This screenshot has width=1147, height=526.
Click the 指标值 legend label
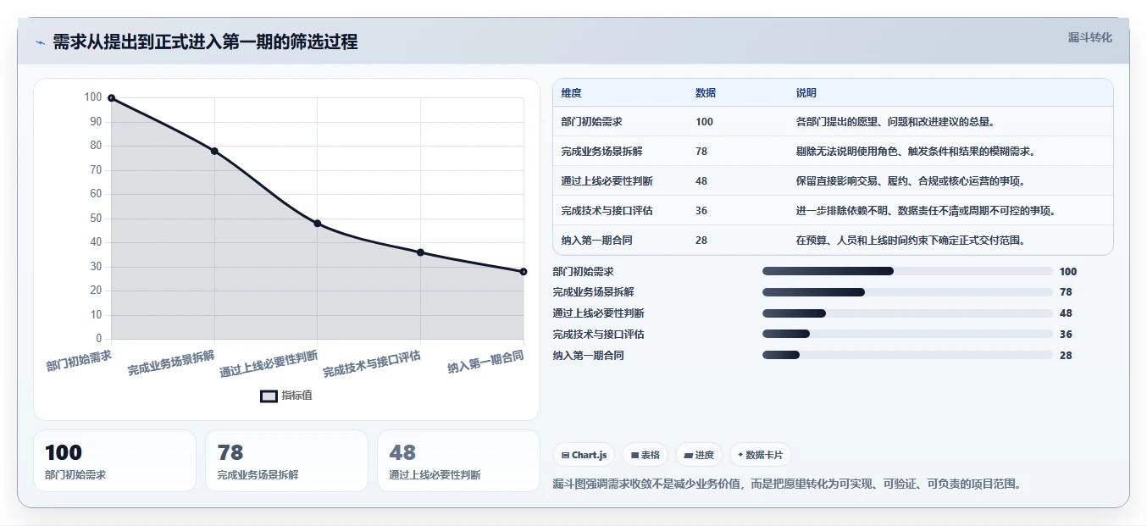[x=296, y=396]
